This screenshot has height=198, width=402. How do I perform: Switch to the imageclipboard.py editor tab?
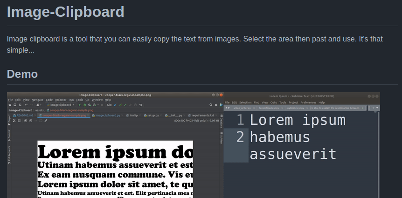(107, 115)
